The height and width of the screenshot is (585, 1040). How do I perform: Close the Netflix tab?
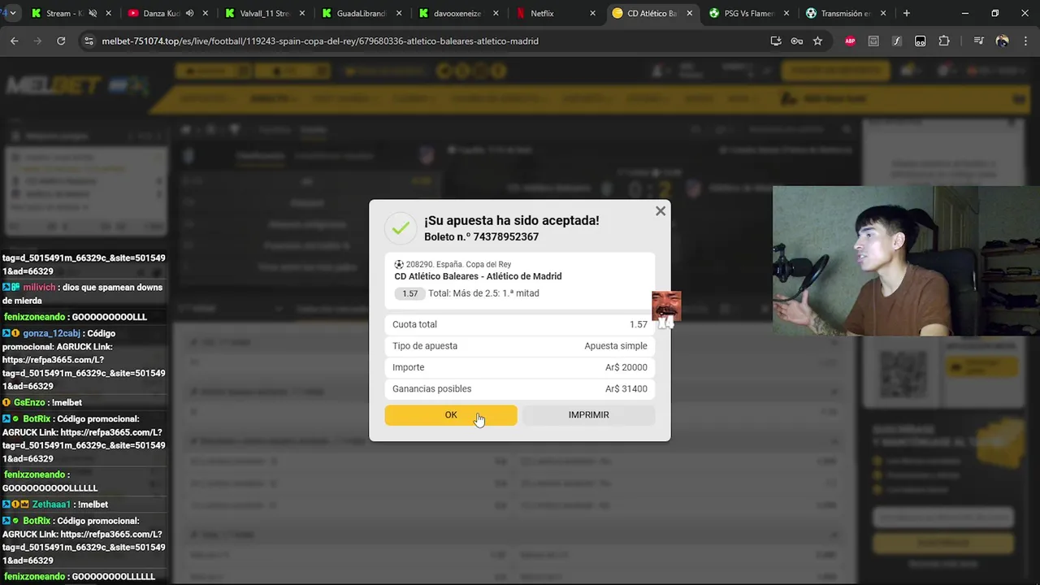(x=592, y=13)
